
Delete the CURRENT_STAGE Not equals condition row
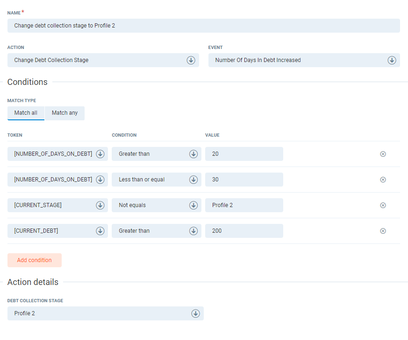(x=383, y=206)
